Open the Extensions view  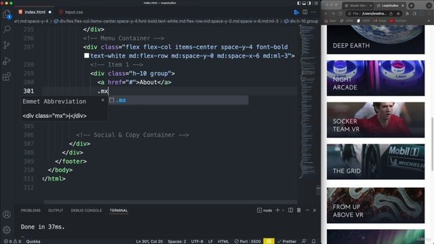pos(7,77)
